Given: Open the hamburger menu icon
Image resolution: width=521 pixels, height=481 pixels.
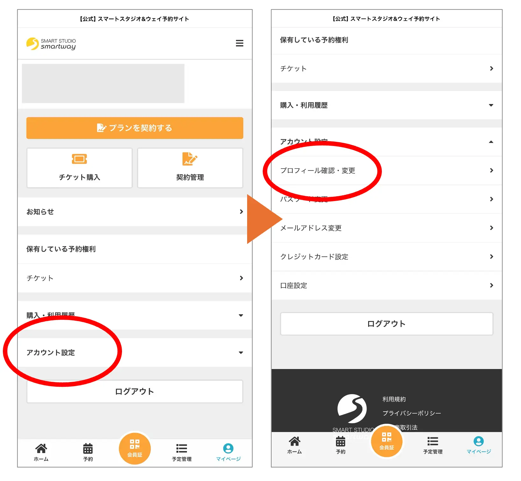Looking at the screenshot, I should coord(239,43).
